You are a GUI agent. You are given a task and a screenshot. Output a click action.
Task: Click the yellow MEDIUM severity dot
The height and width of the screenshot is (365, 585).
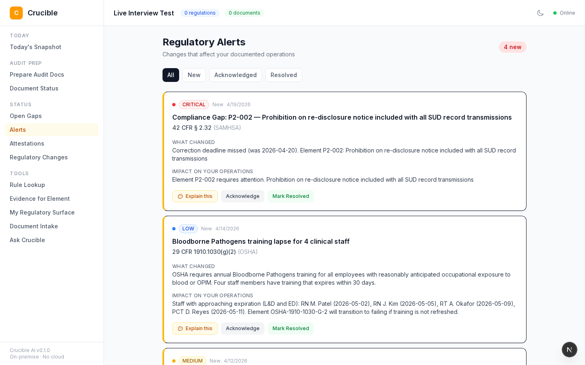point(174,361)
